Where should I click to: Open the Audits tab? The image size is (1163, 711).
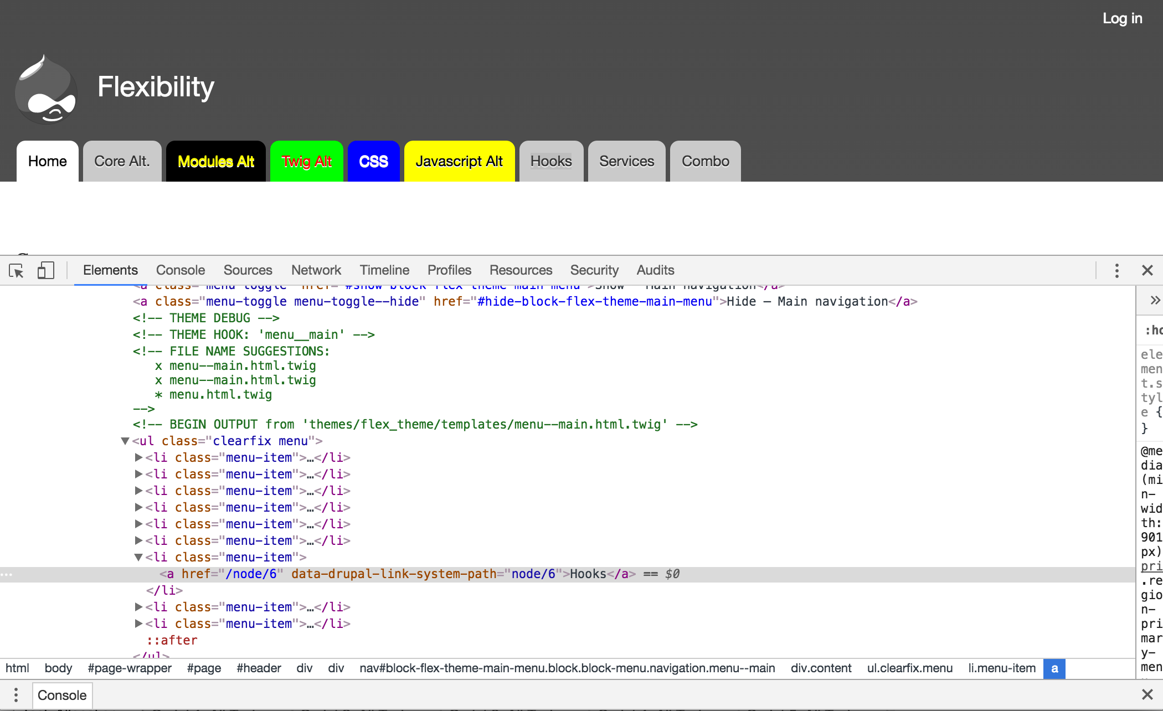coord(655,270)
